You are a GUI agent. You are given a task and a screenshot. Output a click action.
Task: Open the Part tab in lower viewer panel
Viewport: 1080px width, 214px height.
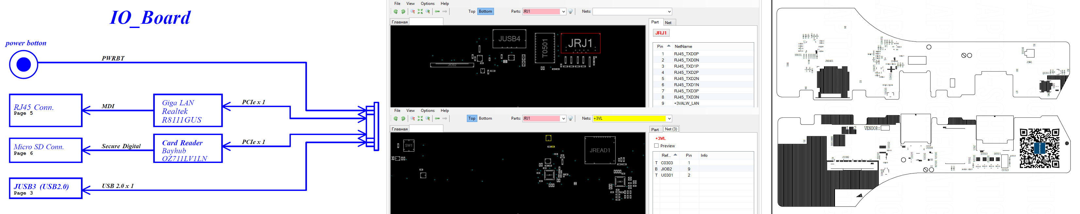tap(655, 129)
